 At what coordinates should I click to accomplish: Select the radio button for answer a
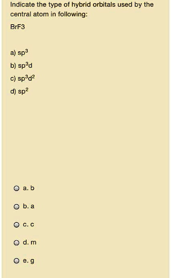point(16,188)
